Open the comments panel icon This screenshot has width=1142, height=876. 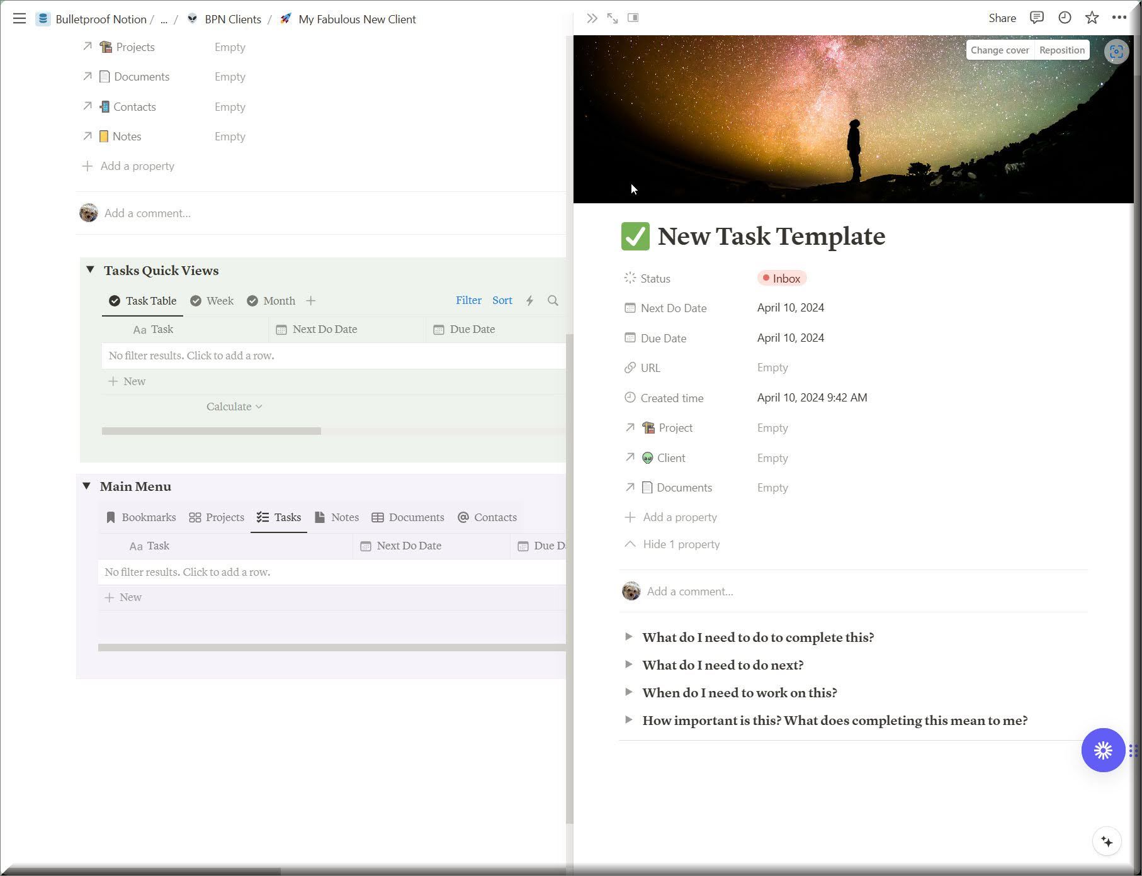1036,18
